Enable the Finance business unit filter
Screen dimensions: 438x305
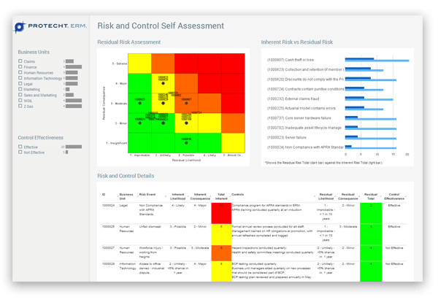pos(20,67)
